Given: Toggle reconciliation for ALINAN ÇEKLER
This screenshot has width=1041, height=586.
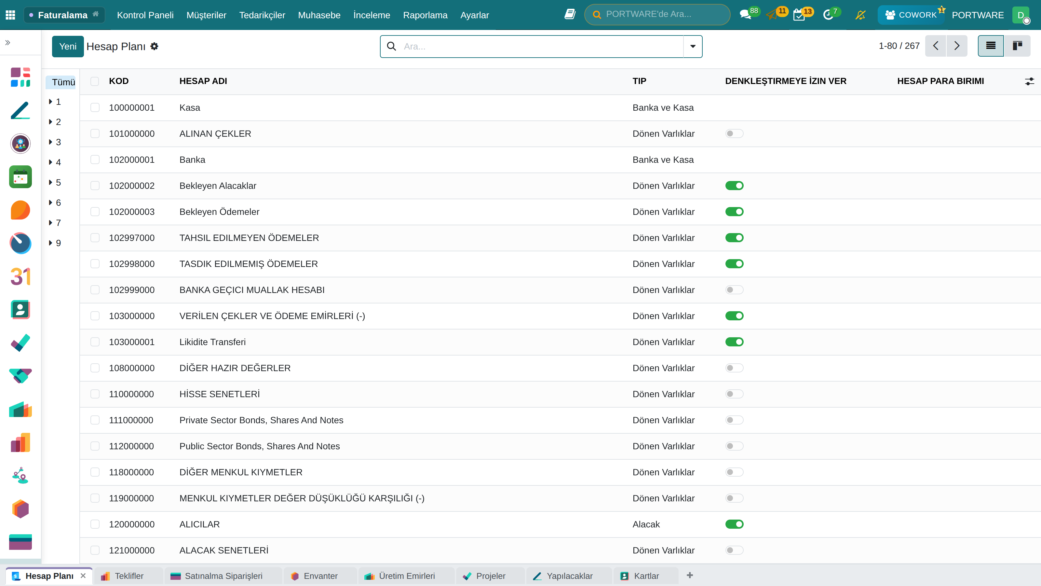Looking at the screenshot, I should click(x=734, y=133).
